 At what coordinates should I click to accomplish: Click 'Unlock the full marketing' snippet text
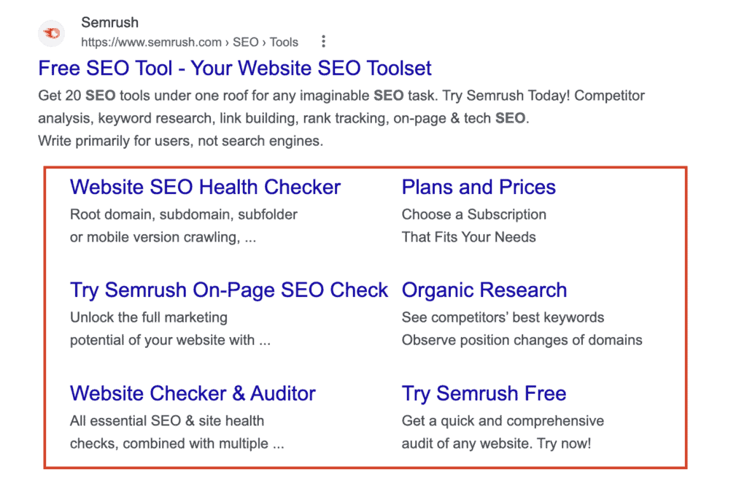[149, 317]
